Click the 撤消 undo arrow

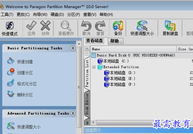[86, 26]
